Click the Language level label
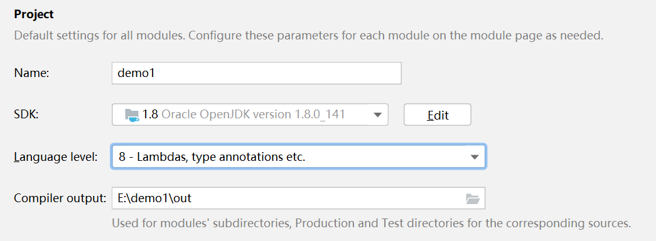Screen dimensions: 656x241 click(56, 157)
